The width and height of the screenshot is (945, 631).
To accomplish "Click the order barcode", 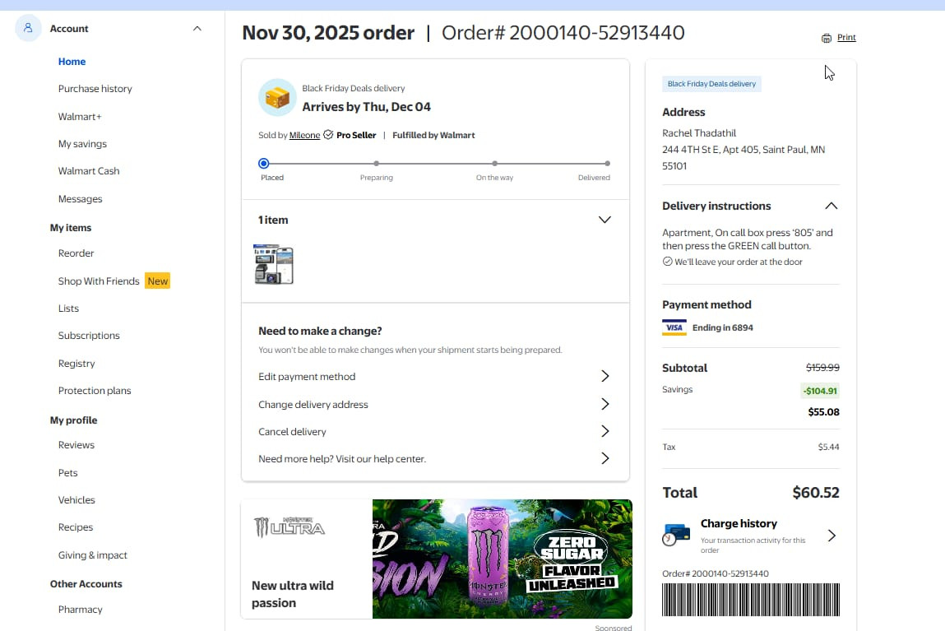I will coord(750,600).
